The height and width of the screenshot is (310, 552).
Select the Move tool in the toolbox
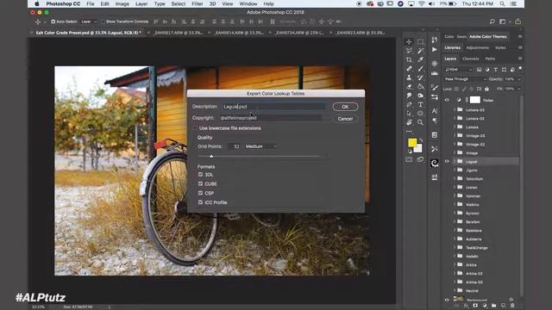coord(409,42)
